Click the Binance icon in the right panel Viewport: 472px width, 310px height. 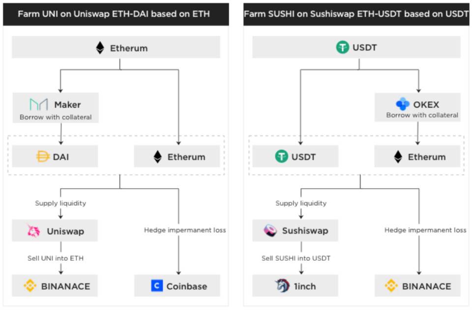(391, 286)
